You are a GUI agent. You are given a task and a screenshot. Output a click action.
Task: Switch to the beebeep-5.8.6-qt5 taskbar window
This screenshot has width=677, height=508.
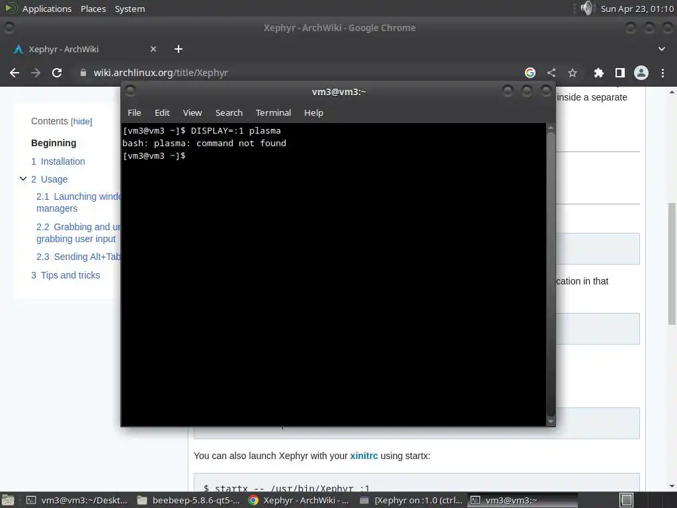click(x=188, y=500)
